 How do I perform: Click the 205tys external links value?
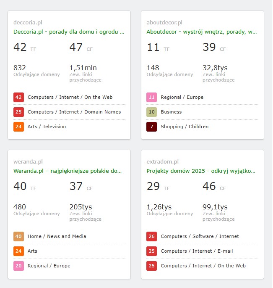(x=81, y=207)
